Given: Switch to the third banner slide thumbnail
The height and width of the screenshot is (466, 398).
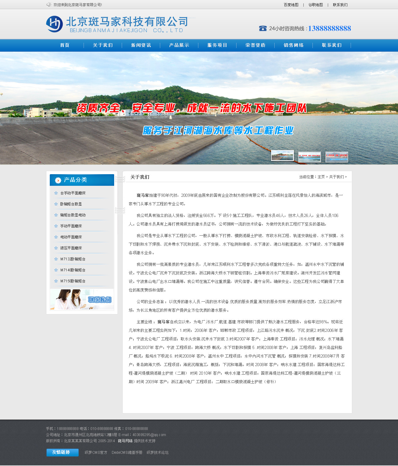Looking at the screenshot, I should click(337, 157).
